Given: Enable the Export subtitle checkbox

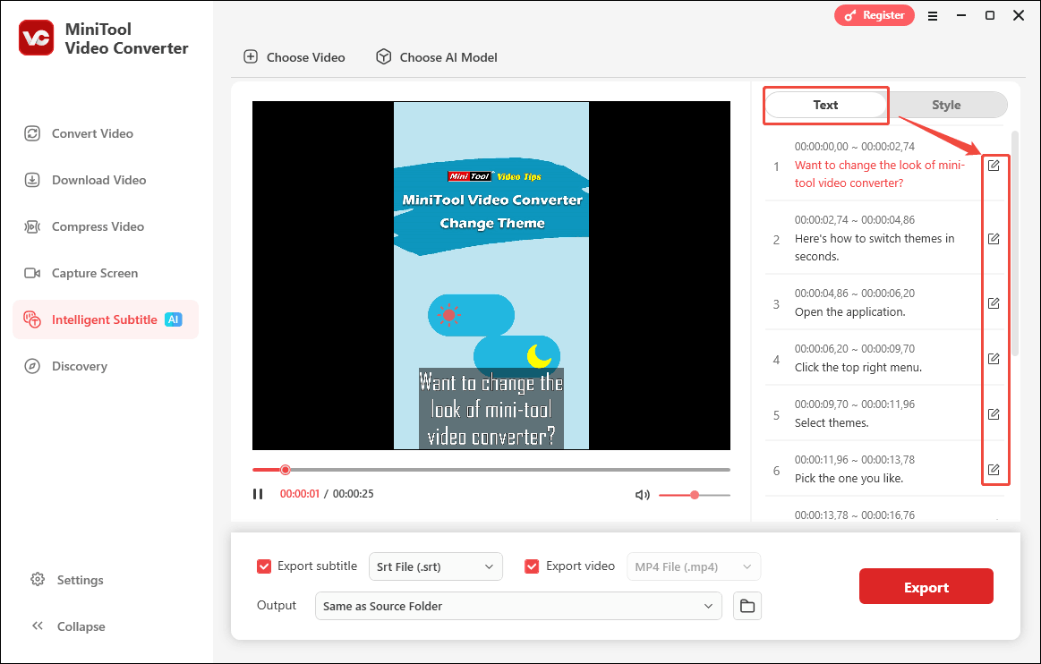Looking at the screenshot, I should 264,566.
